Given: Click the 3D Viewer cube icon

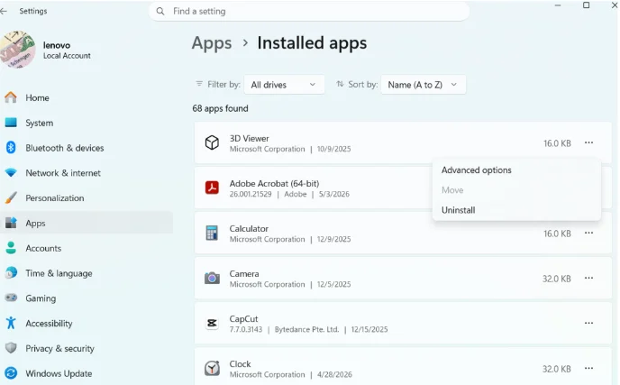Looking at the screenshot, I should point(212,142).
